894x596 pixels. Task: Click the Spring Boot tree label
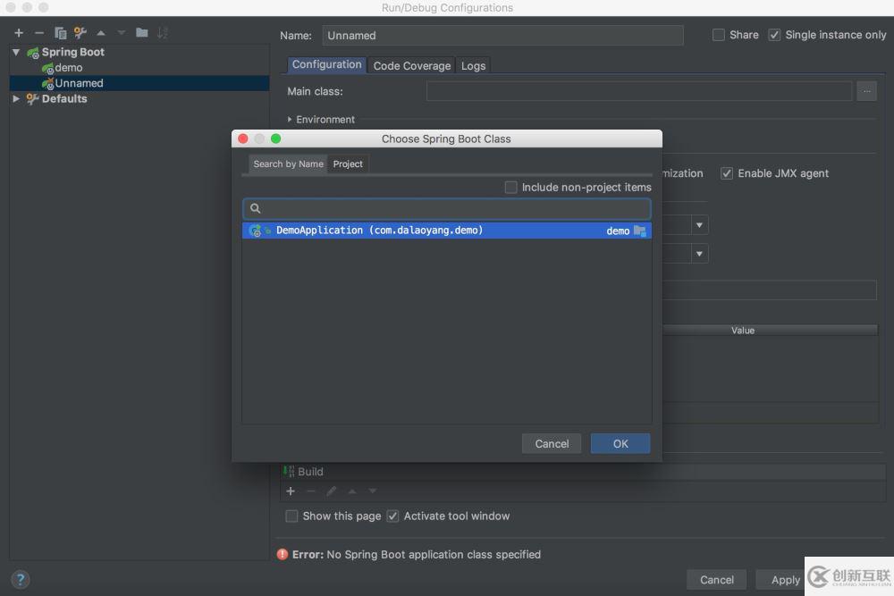coord(73,52)
